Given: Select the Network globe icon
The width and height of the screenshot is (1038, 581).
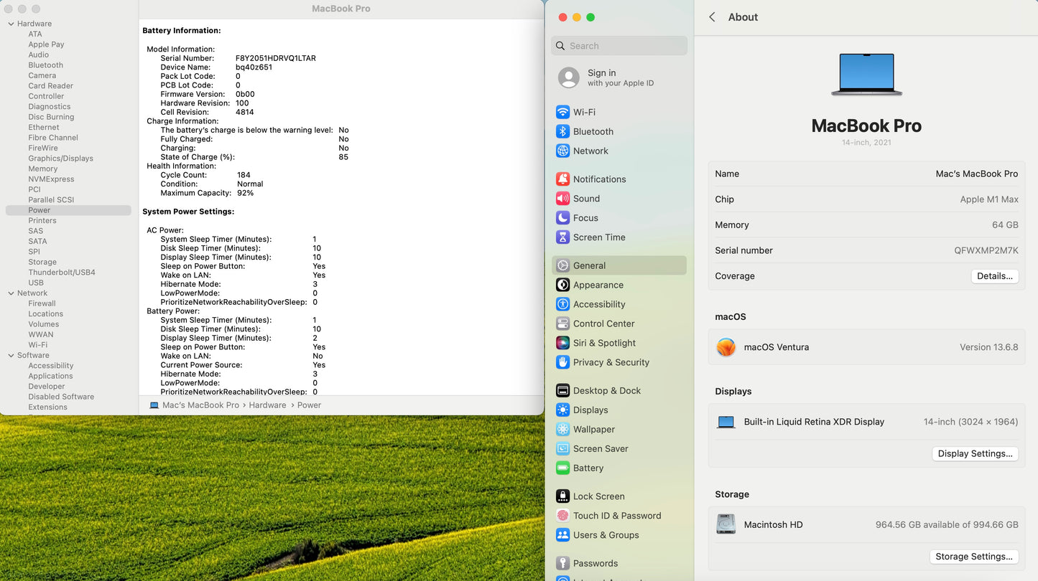Looking at the screenshot, I should click(x=563, y=151).
